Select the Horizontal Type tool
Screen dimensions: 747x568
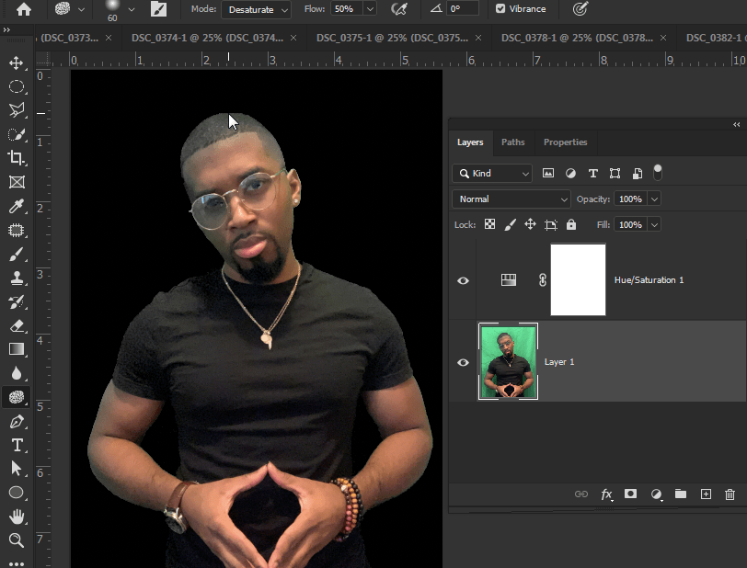coord(17,445)
